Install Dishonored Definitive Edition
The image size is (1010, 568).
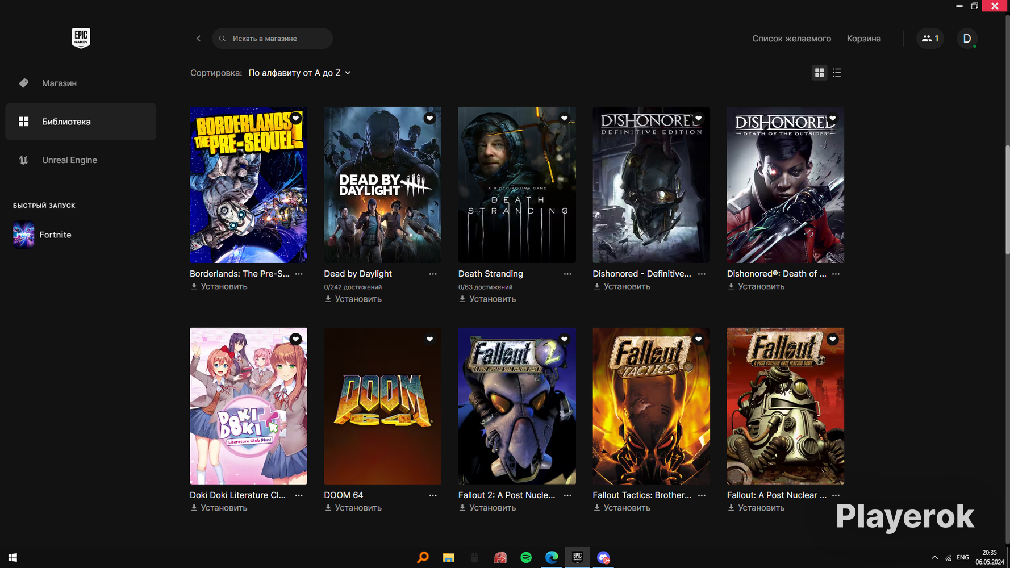(x=622, y=286)
